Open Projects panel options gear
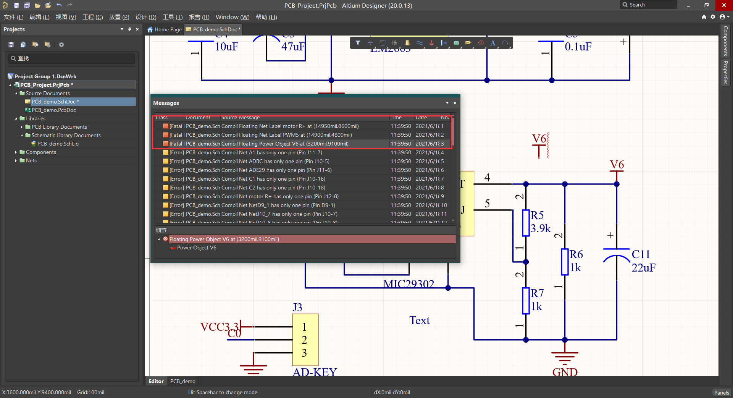Screen dimensions: 733x398 61,45
